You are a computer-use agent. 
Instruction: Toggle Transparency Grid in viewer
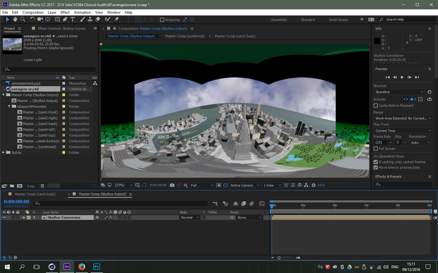coord(225,185)
